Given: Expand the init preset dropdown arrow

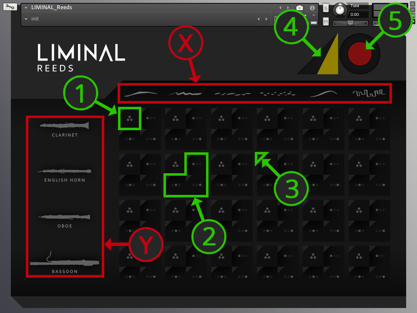Looking at the screenshot, I should pos(26,19).
